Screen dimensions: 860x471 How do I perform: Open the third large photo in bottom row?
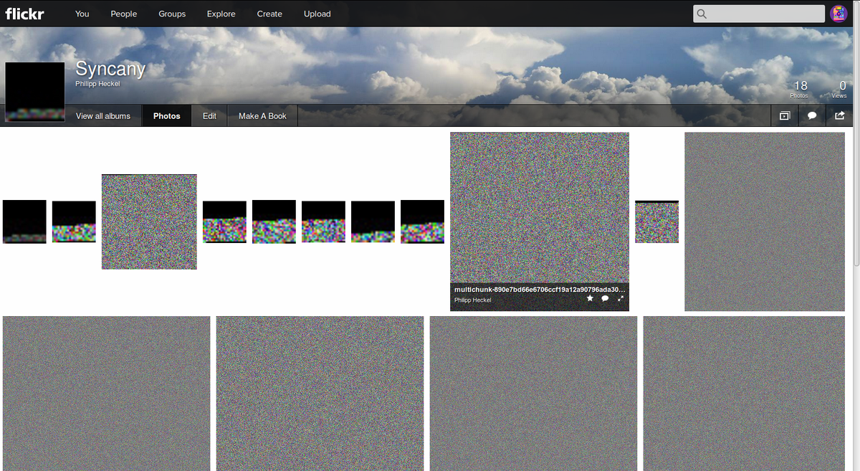(534, 394)
